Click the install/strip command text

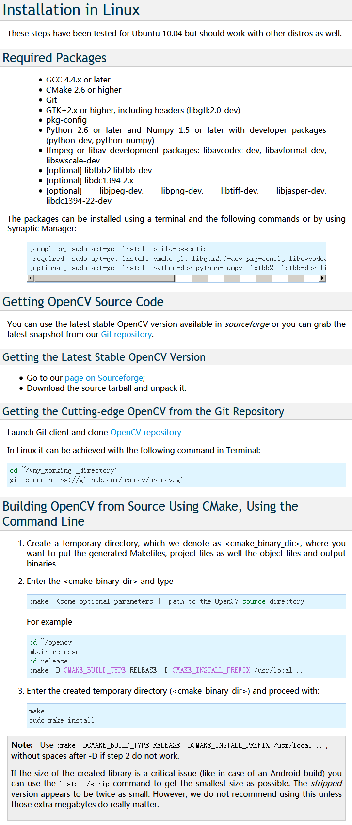point(84,784)
